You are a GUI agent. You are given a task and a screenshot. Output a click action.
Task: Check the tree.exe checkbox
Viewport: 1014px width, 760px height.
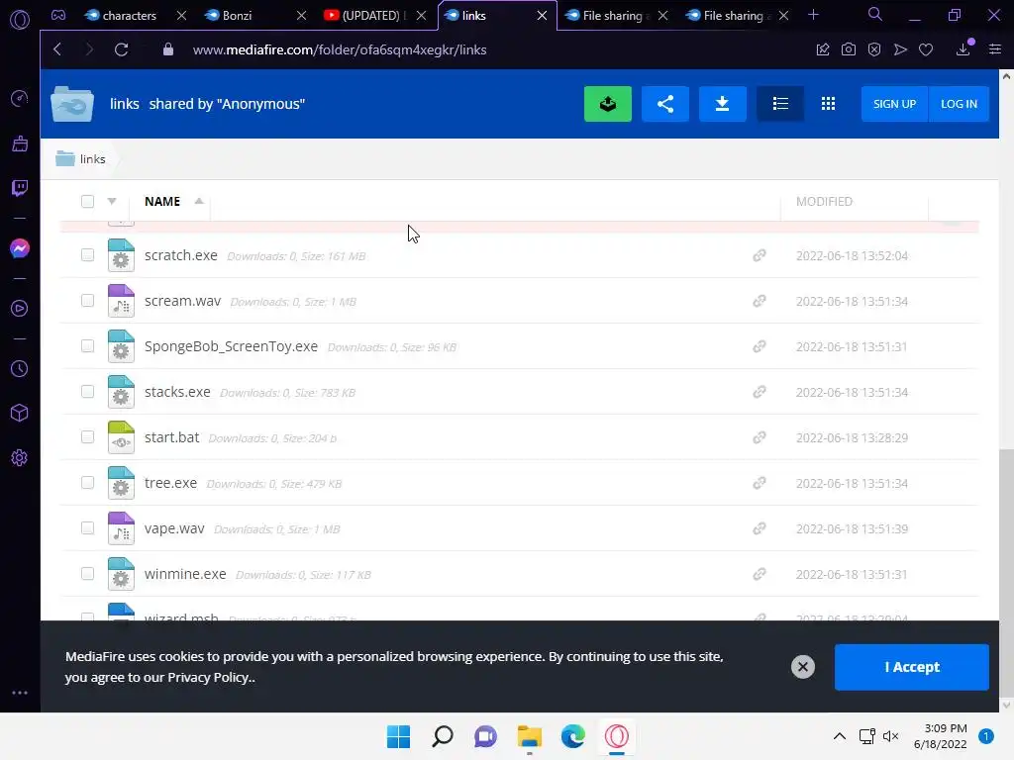click(x=87, y=483)
